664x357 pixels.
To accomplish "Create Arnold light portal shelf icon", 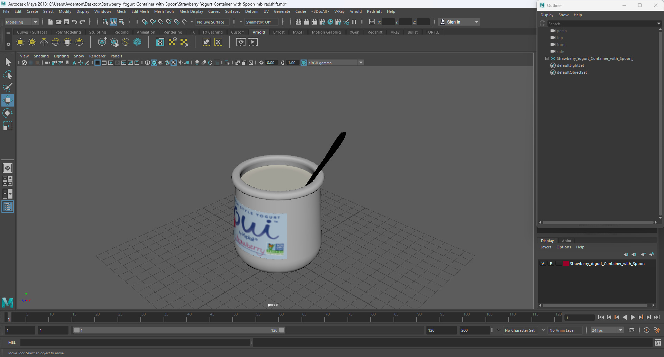I will click(67, 42).
